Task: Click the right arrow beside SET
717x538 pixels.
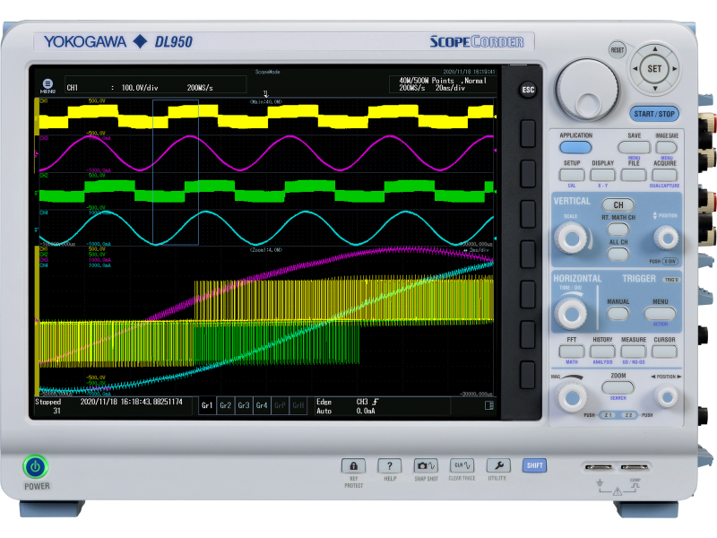Action: tap(675, 69)
